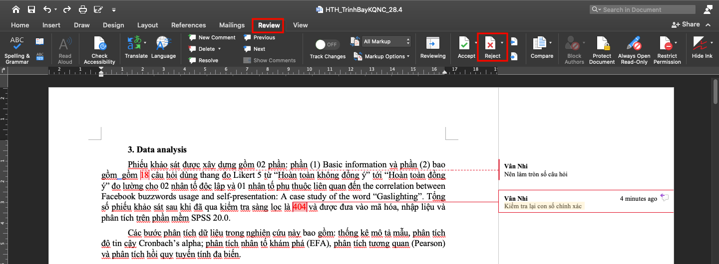Screen dimensions: 719x264
Task: Switch to the Layout tab
Action: coord(147,25)
